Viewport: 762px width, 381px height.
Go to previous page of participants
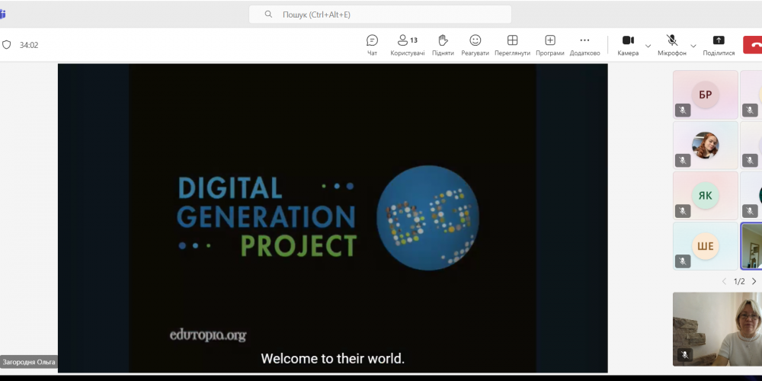(724, 281)
